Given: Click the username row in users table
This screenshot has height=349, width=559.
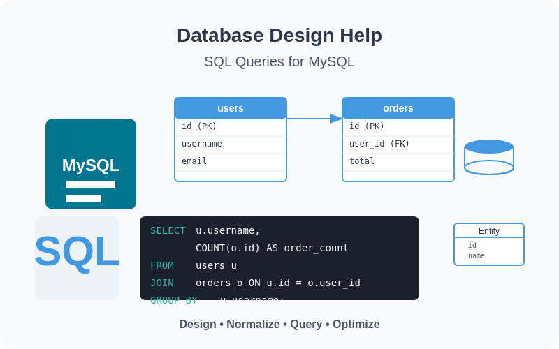Looking at the screenshot, I should pos(231,144).
